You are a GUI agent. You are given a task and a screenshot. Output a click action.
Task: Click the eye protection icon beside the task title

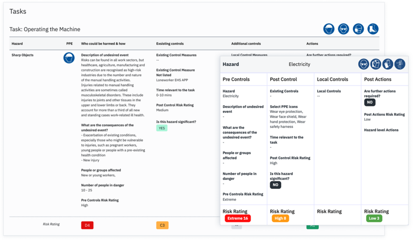pos(344,29)
